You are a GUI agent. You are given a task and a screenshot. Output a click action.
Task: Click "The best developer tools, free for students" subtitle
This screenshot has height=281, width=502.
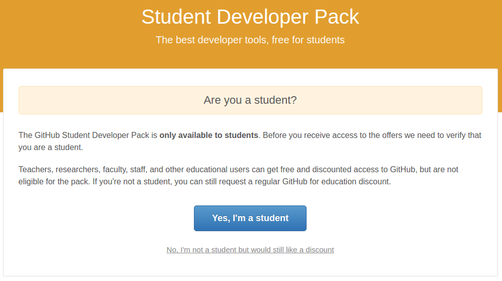pos(250,40)
